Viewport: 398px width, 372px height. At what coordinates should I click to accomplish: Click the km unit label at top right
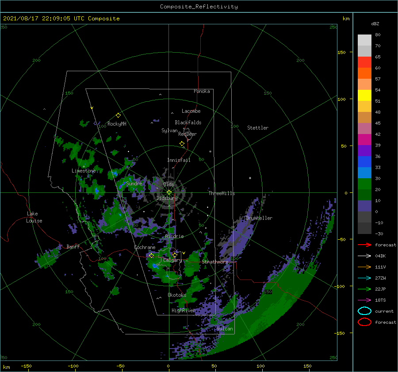346,19
